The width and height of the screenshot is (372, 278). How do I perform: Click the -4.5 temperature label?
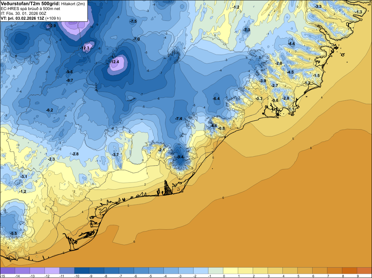pos(291,72)
